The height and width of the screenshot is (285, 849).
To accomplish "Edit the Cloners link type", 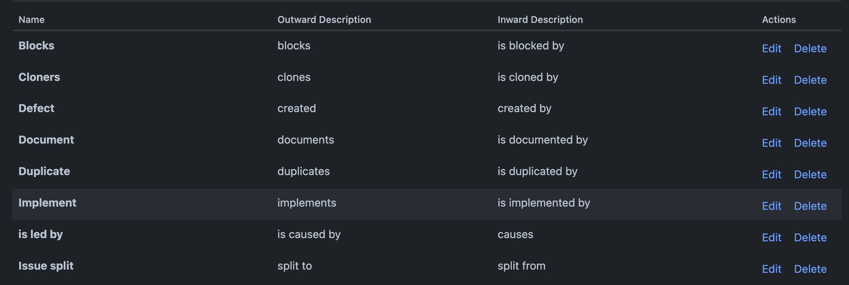I will (771, 80).
